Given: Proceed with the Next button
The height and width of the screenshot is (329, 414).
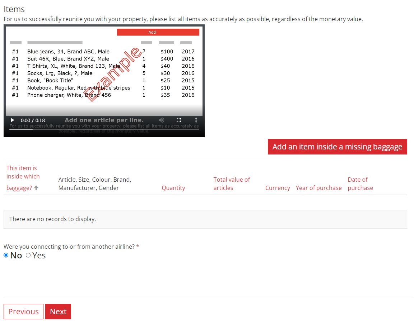Looking at the screenshot, I should 58,311.
